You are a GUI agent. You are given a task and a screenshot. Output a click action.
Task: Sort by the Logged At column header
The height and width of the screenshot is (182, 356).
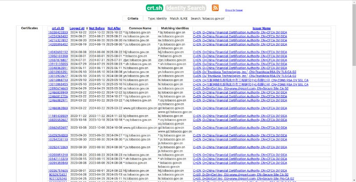[77, 28]
